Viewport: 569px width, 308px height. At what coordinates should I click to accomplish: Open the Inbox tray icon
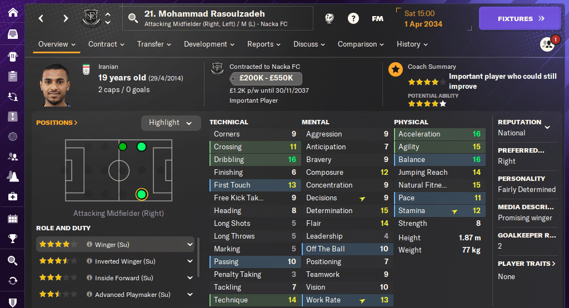(12, 34)
